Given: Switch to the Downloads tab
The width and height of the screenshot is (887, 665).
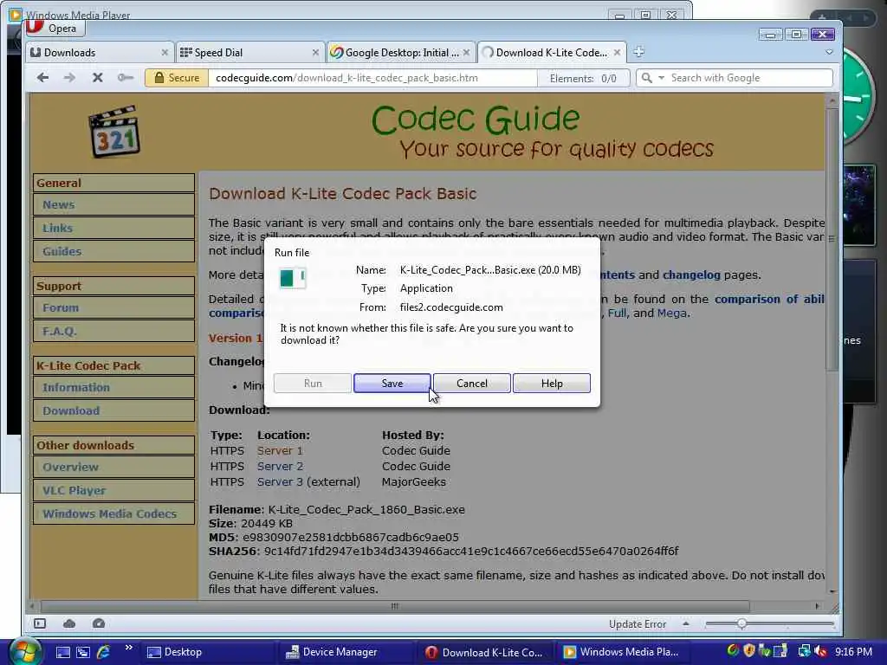Looking at the screenshot, I should click(99, 53).
